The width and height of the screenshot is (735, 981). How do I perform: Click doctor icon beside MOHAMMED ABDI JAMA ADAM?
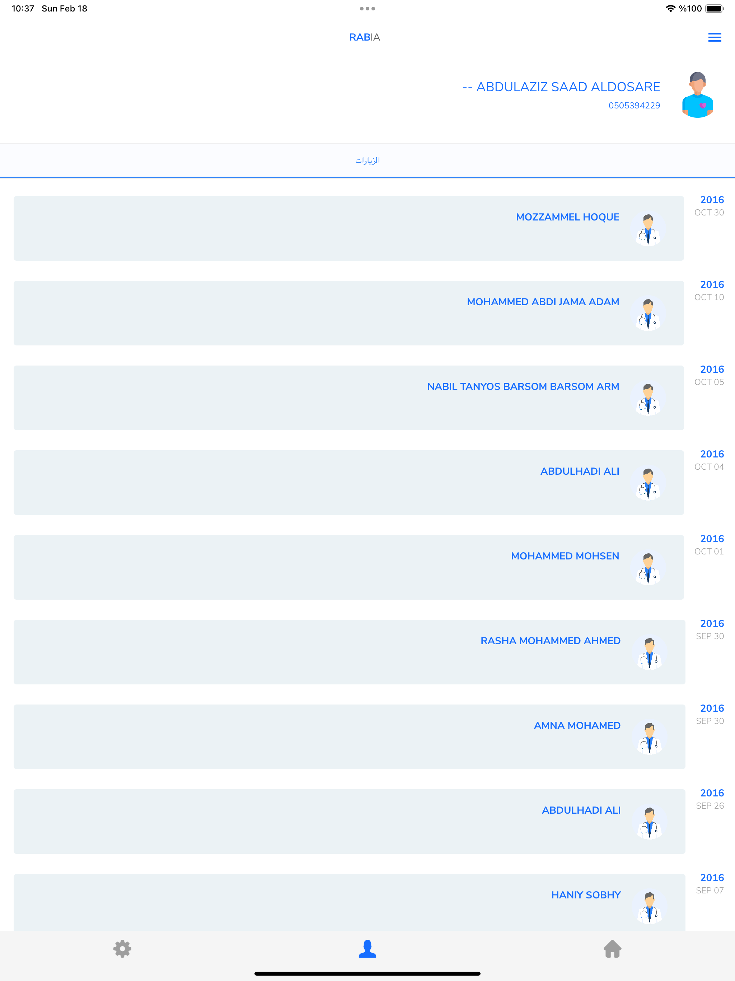648,313
